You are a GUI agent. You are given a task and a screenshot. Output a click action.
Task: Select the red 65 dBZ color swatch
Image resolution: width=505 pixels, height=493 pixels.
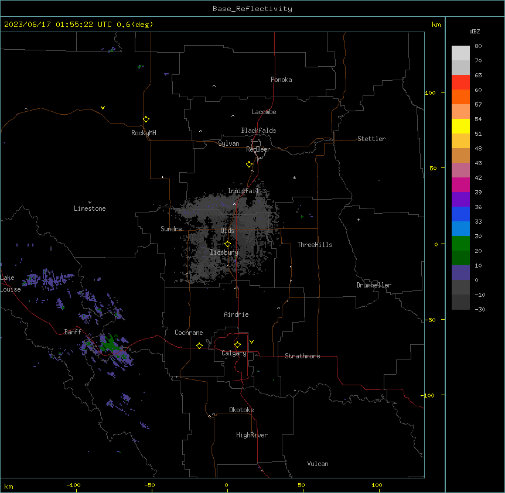(460, 82)
